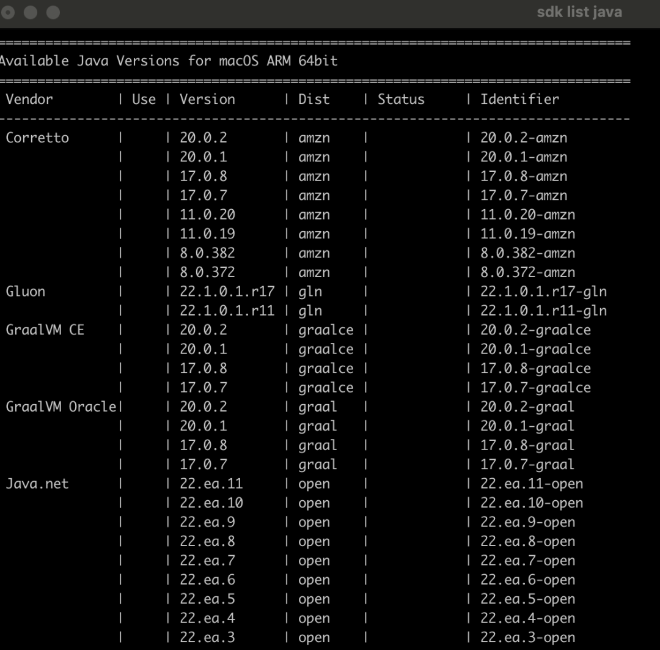Click identifier 20.0.2-graalce
This screenshot has width=660, height=650.
point(536,330)
